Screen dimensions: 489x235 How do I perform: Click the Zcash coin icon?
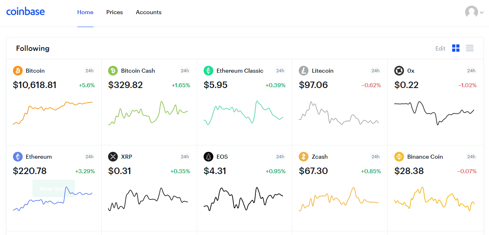304,157
